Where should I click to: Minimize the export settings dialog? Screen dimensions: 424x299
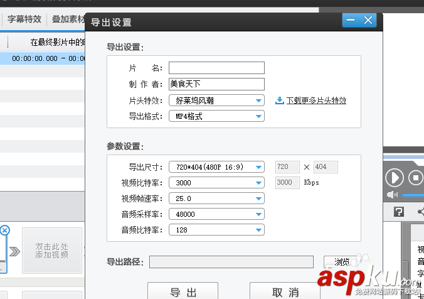351,20
